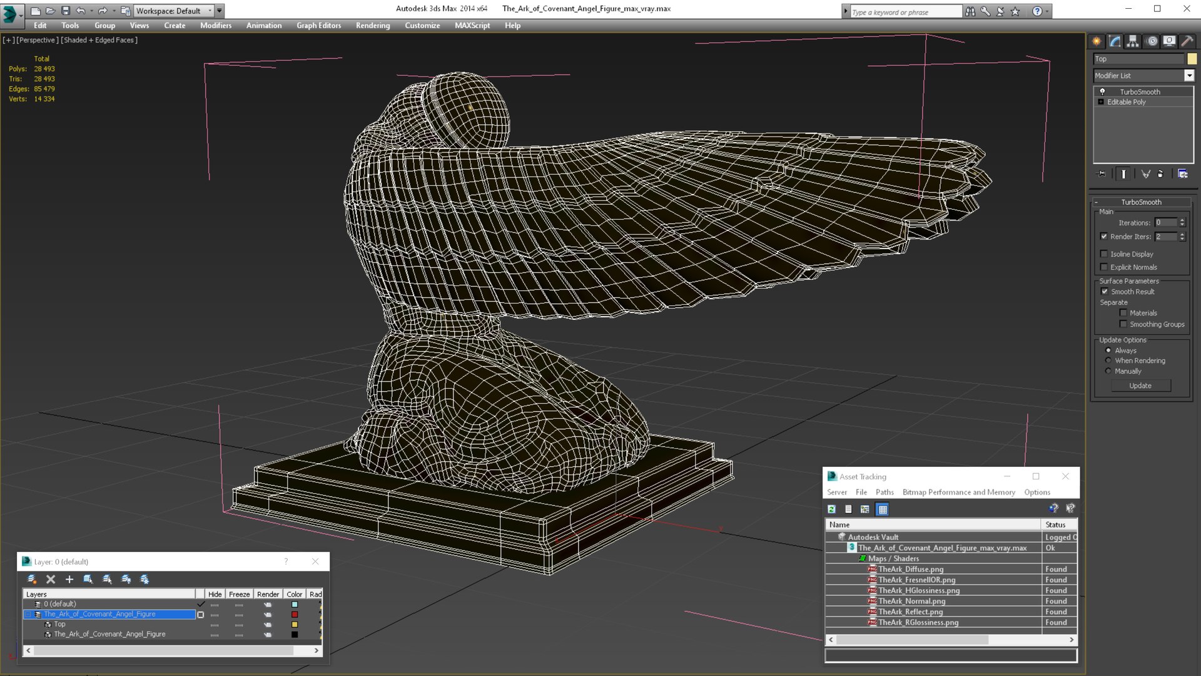Viewport: 1201px width, 676px height.
Task: Open Configure Modifier Sets icon
Action: pos(1183,174)
